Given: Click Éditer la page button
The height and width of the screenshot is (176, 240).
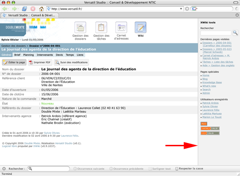Looking at the screenshot, I should pyautogui.click(x=14, y=62).
